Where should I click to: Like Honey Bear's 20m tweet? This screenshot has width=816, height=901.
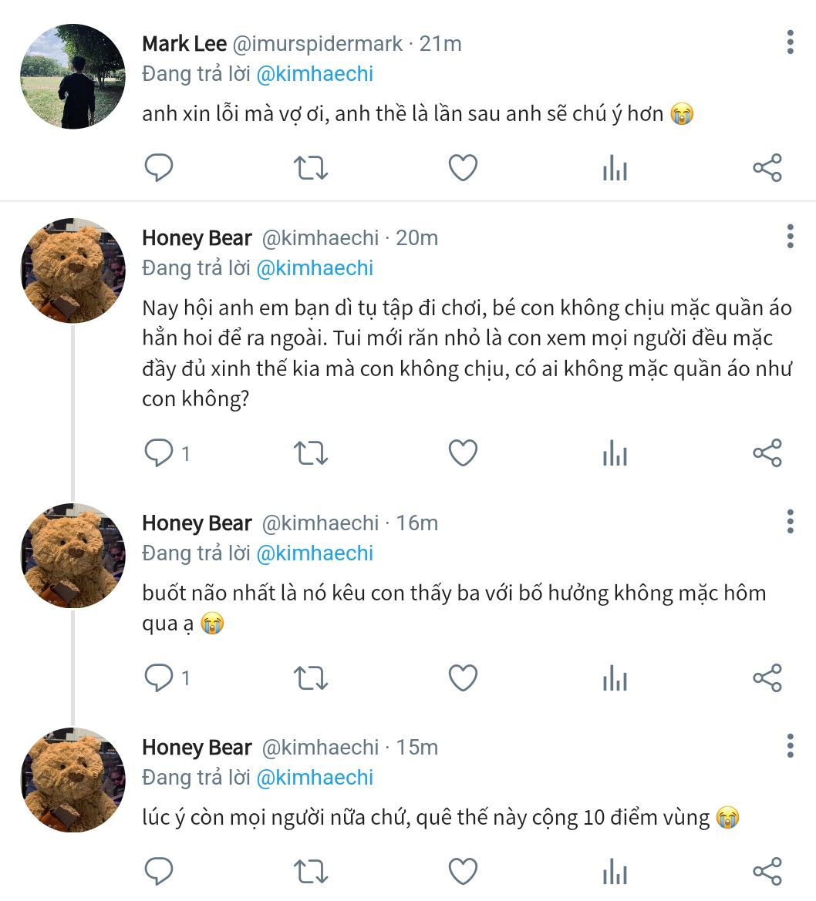point(463,453)
